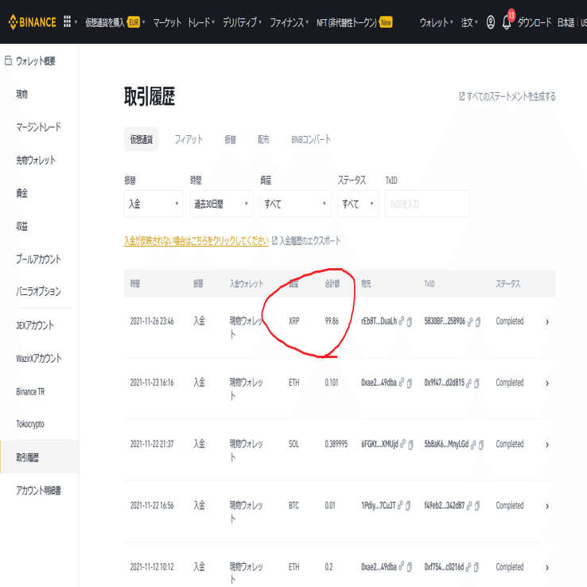This screenshot has height=587, width=587.
Task: Click ウォレット概要 wallet icon in sidebar
Action: (8, 60)
